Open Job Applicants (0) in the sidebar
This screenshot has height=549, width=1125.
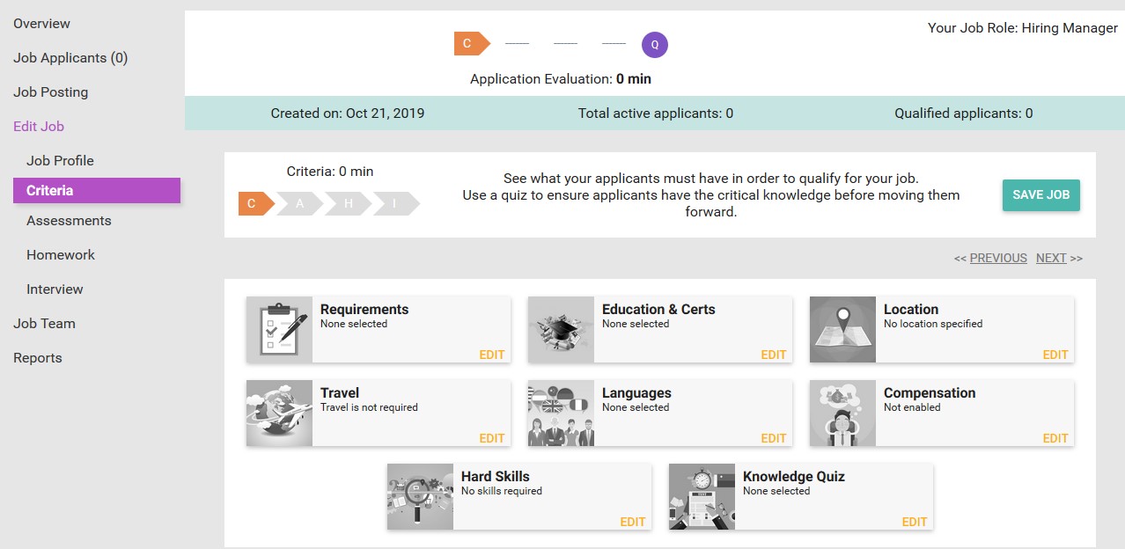click(x=70, y=58)
